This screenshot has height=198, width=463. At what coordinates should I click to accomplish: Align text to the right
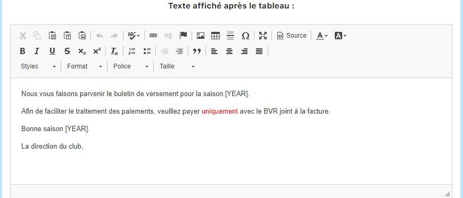(x=244, y=51)
